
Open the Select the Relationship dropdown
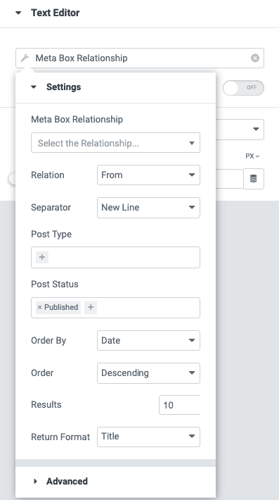click(x=115, y=143)
